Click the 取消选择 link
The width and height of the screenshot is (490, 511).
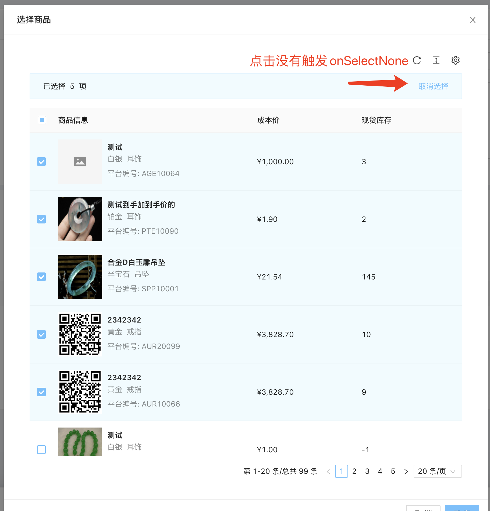click(x=434, y=86)
